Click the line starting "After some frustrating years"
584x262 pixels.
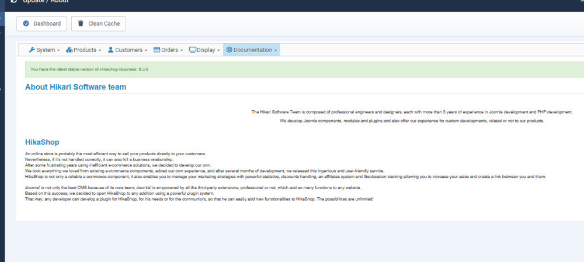click(x=118, y=165)
